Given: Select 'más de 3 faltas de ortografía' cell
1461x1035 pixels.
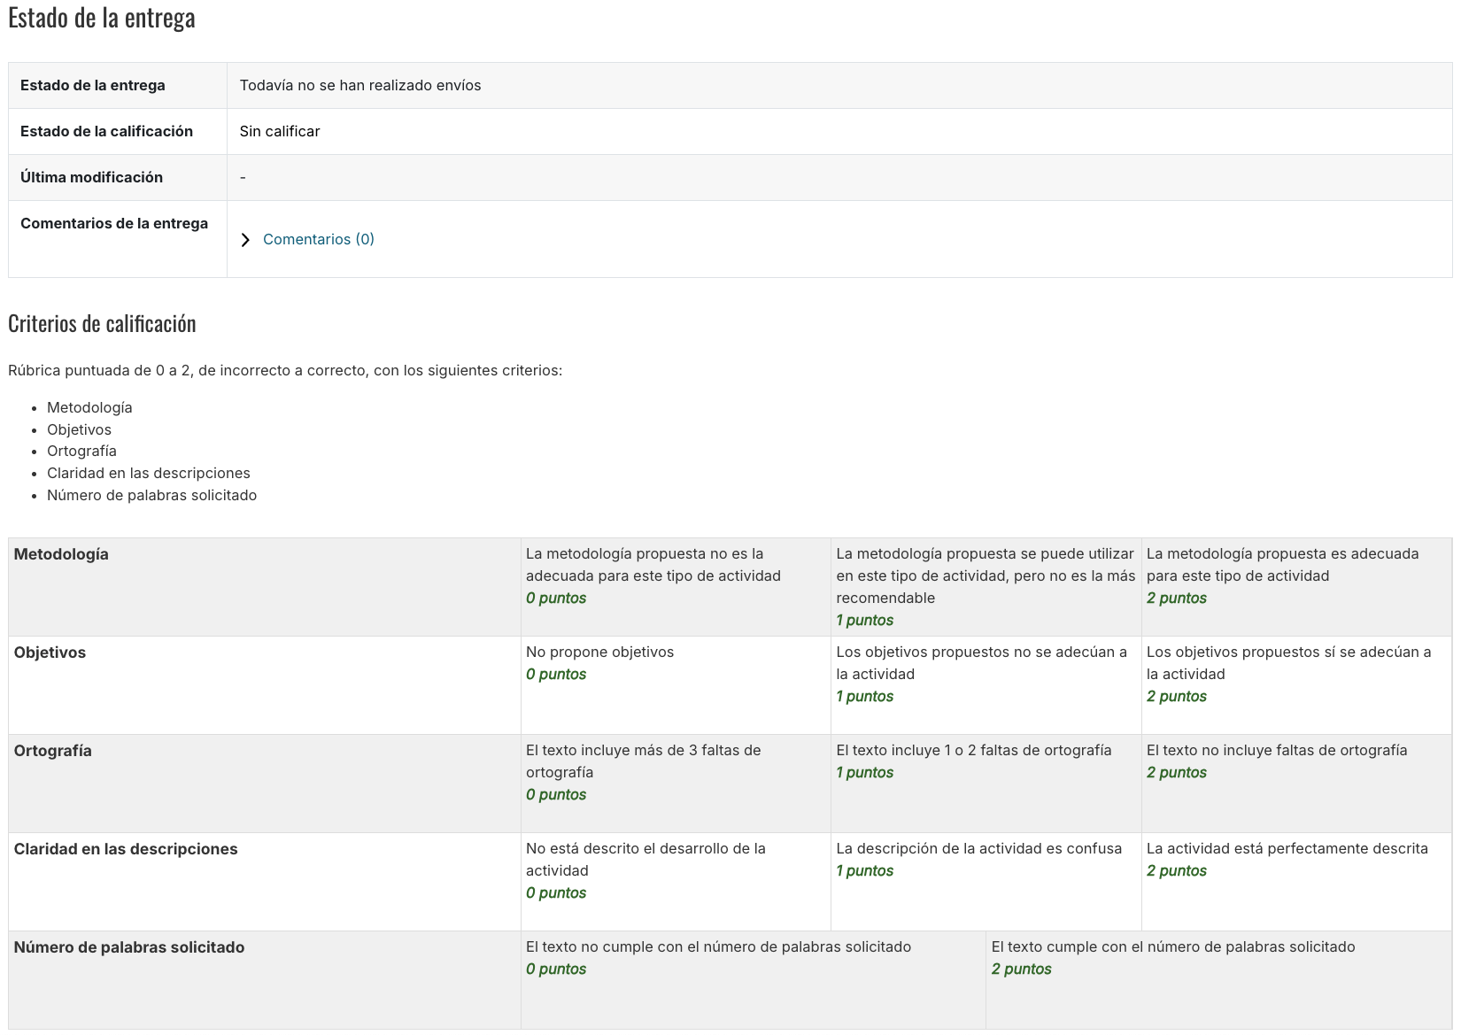Looking at the screenshot, I should pyautogui.click(x=675, y=783).
